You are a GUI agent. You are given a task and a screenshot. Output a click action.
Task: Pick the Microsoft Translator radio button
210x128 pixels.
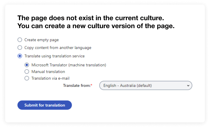[27, 65]
